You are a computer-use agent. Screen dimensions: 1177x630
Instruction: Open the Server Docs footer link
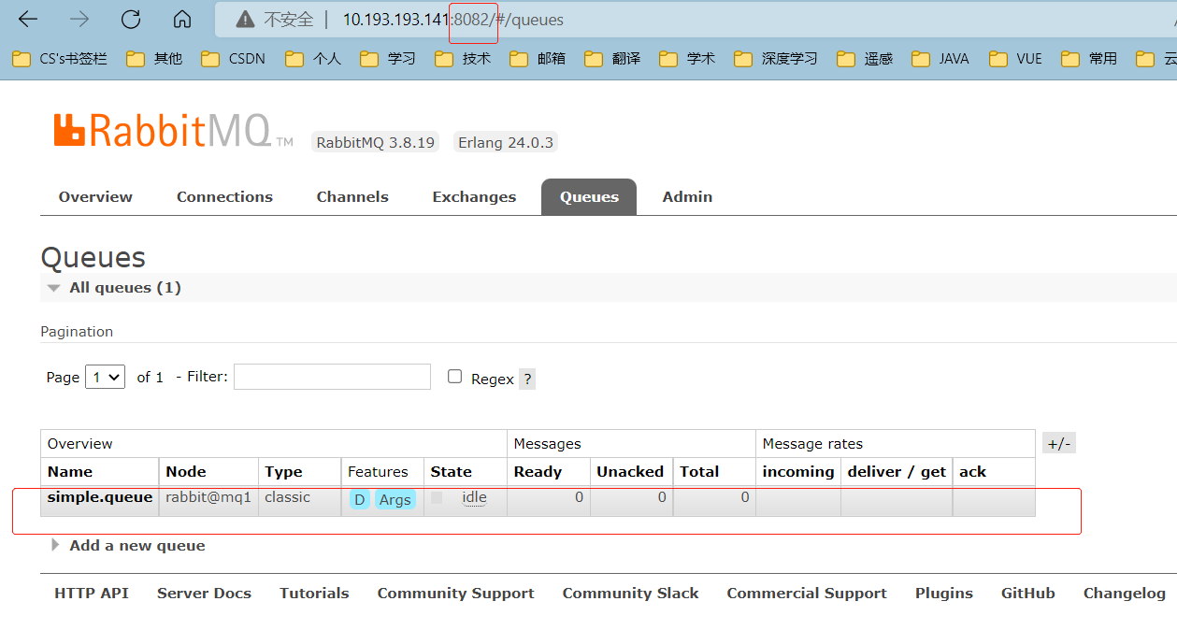coord(204,594)
